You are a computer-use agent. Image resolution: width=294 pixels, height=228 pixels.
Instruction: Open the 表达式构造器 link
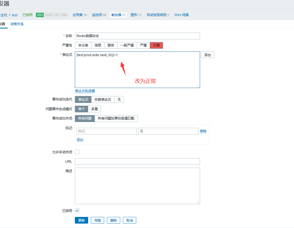click(x=85, y=91)
